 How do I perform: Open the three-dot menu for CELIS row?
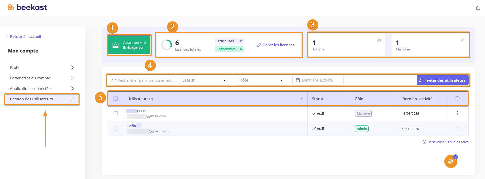click(457, 113)
